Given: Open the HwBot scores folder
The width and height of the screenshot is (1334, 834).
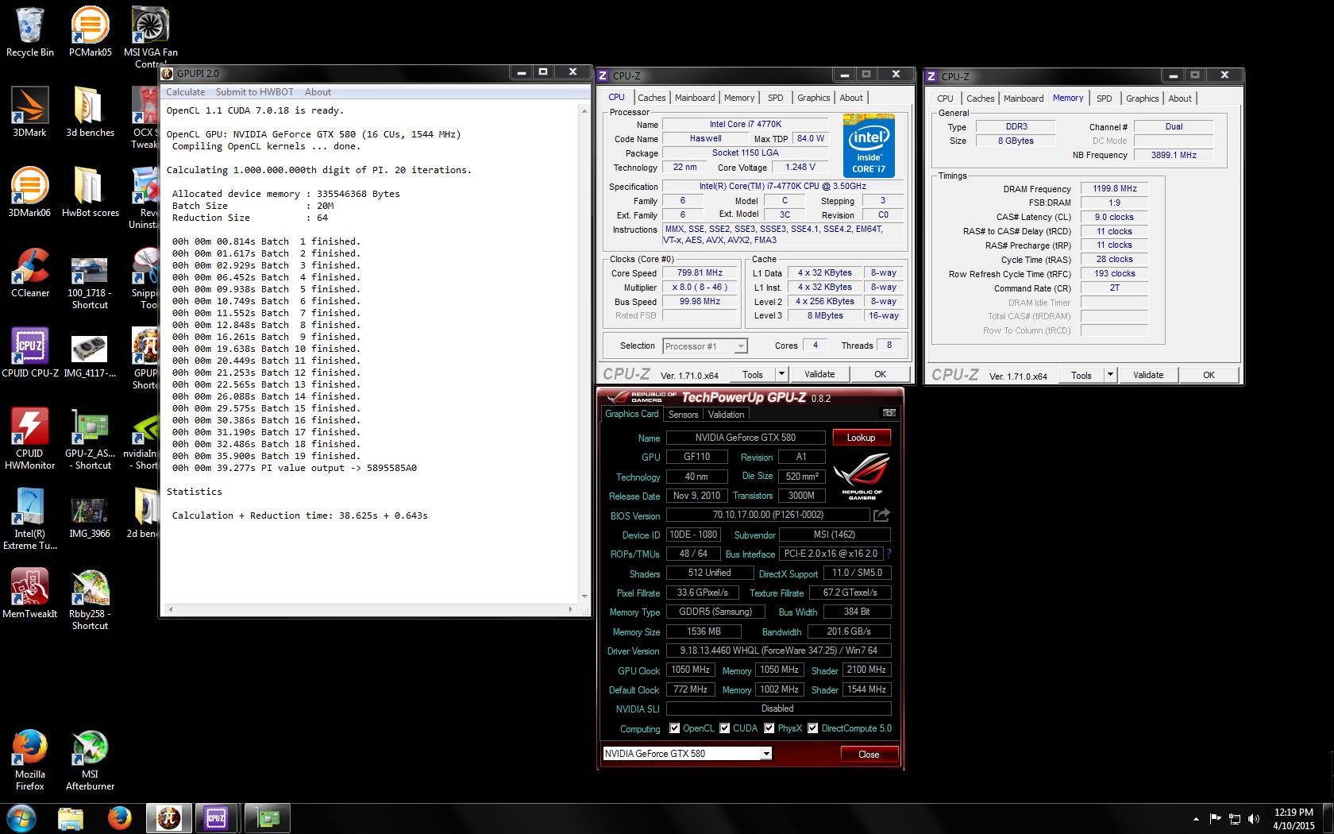Looking at the screenshot, I should click(90, 192).
